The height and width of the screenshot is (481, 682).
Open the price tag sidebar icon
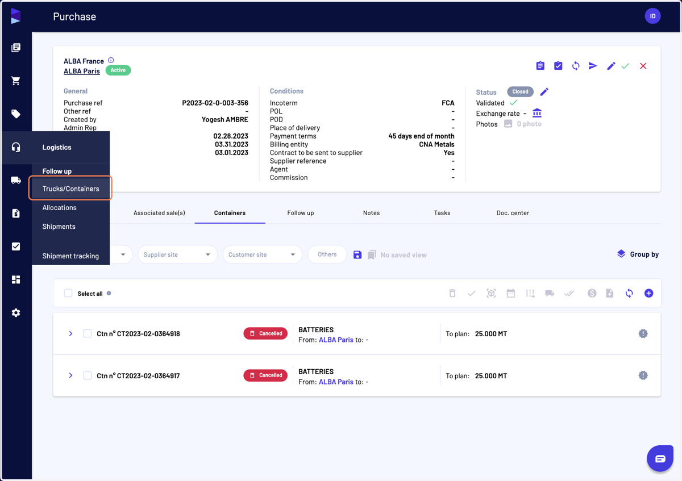click(x=16, y=114)
